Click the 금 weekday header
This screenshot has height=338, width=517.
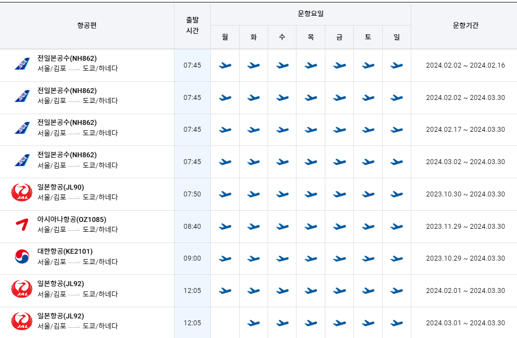pos(339,37)
